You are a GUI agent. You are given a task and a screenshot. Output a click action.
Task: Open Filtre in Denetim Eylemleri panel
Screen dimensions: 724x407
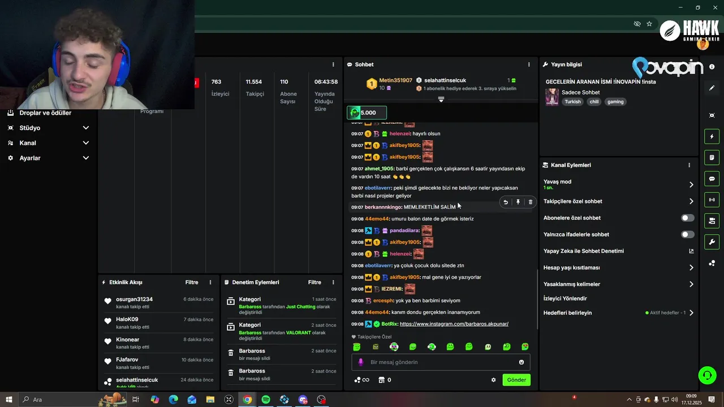tap(314, 282)
